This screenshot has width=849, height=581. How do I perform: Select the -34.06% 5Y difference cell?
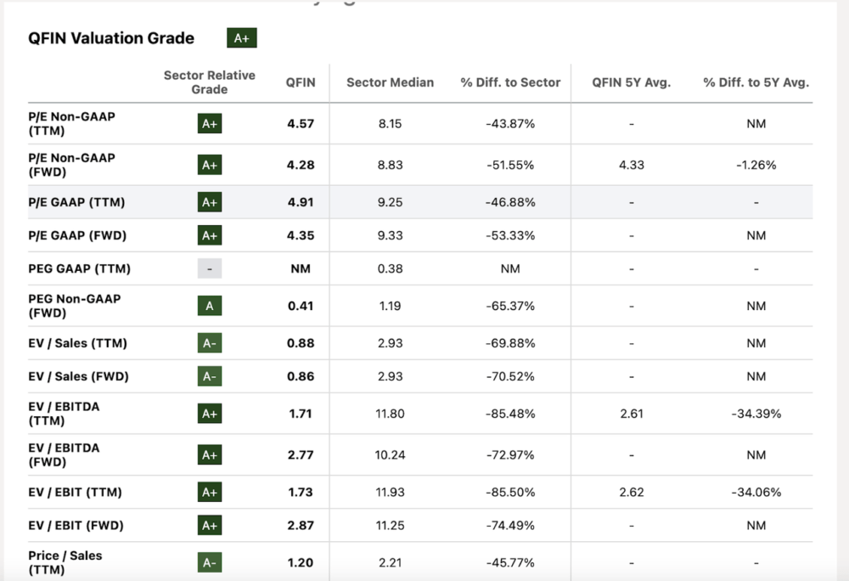click(x=756, y=492)
